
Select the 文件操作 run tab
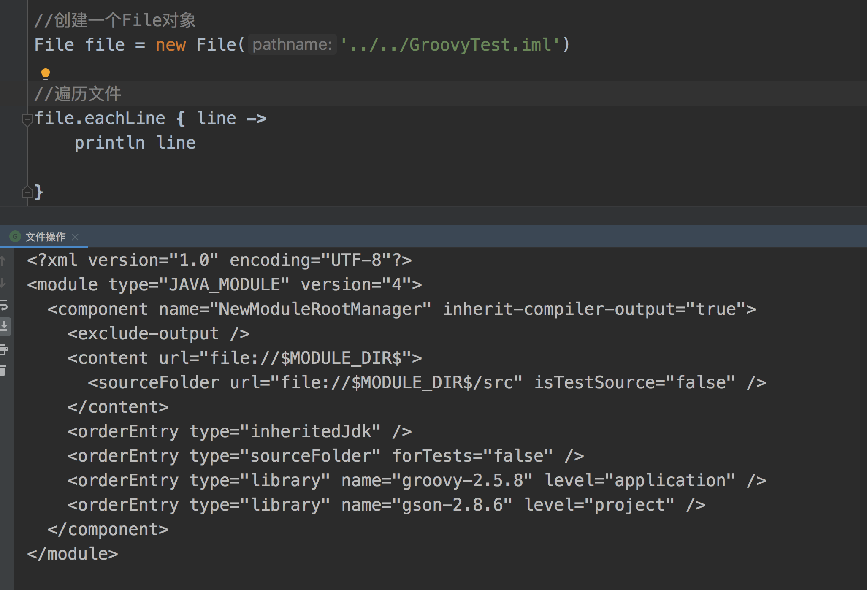[x=45, y=237]
